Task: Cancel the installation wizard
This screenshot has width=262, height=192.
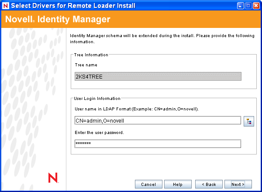Action: point(148,184)
